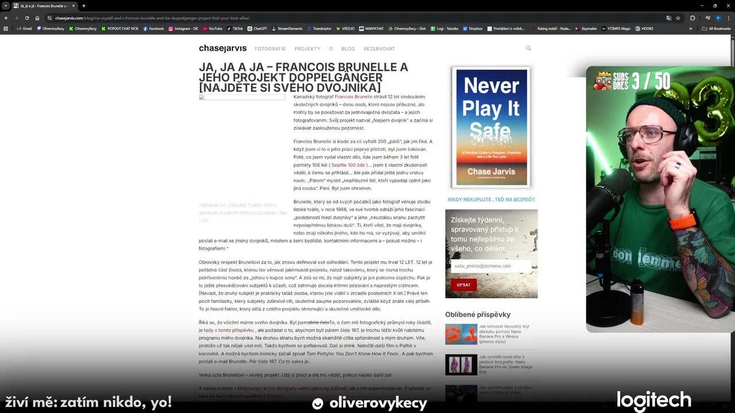Open post 'Jak klonovat libovolný styl obrázku'
Image resolution: width=735 pixels, height=413 pixels.
point(504,334)
